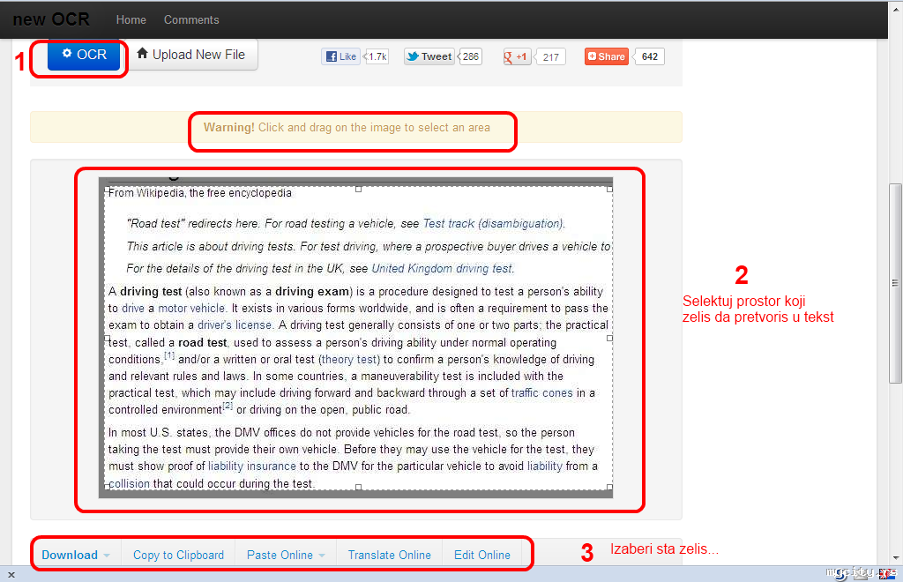Click the scrollbar up arrow
903x582 pixels.
896,11
